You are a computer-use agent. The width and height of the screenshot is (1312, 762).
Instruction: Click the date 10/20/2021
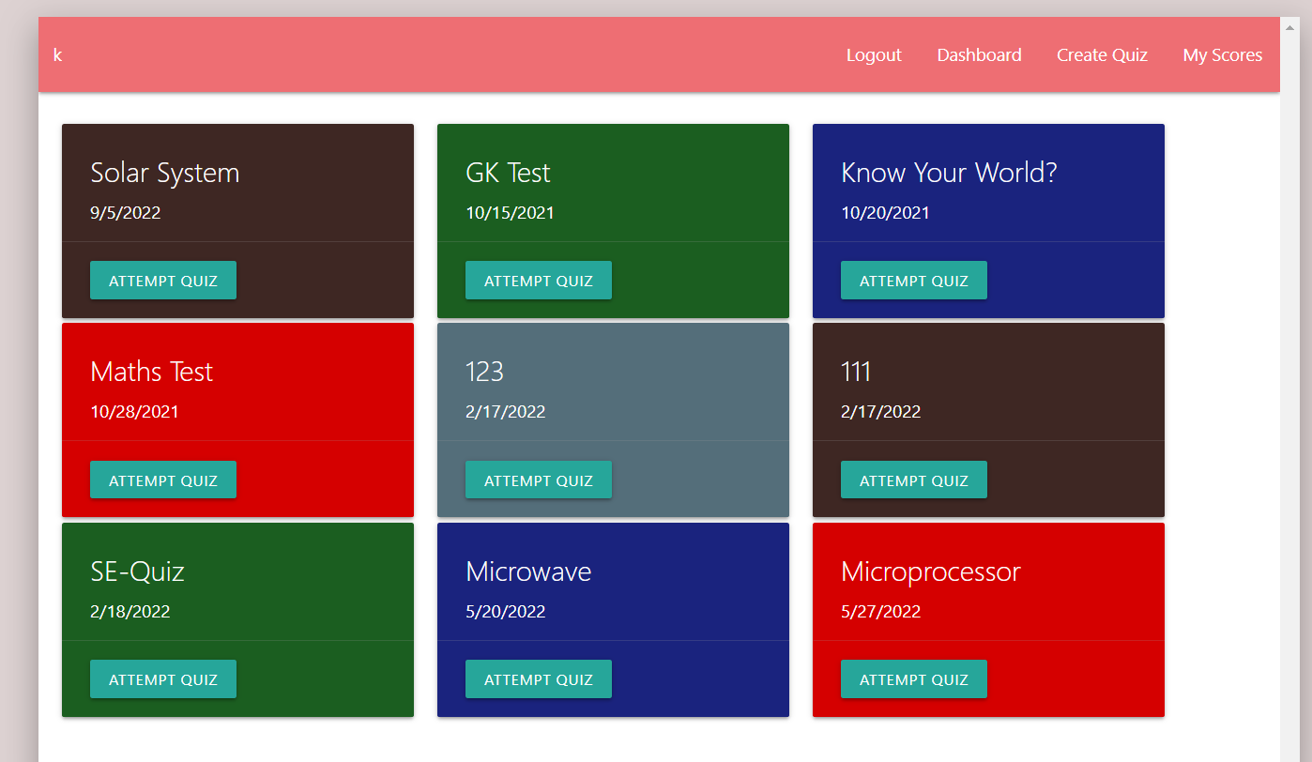885,213
